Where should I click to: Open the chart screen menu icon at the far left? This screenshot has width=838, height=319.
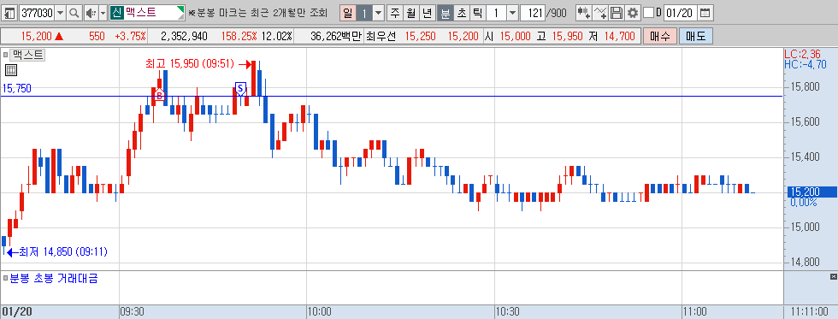[10, 12]
